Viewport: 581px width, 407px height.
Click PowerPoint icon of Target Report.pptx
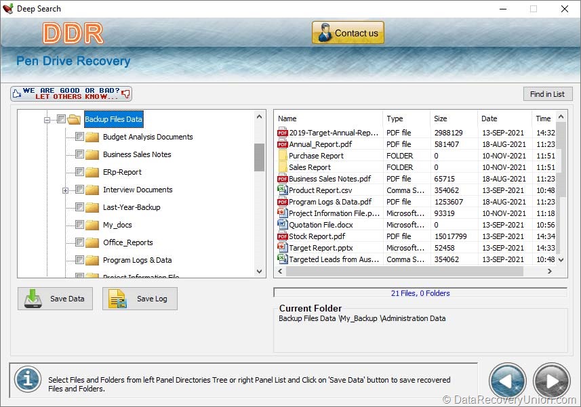click(x=283, y=248)
